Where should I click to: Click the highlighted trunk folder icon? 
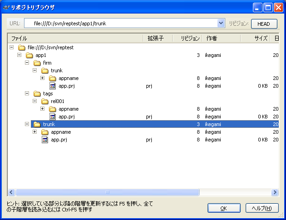(37, 124)
